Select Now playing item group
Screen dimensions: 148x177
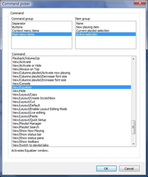click(106, 27)
